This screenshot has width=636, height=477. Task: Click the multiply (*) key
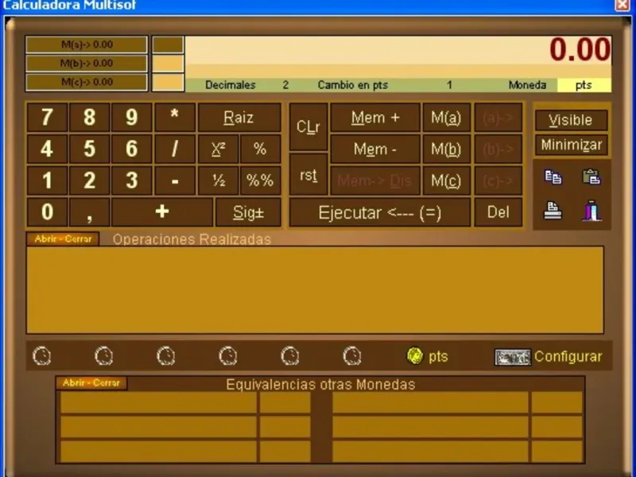(x=175, y=118)
